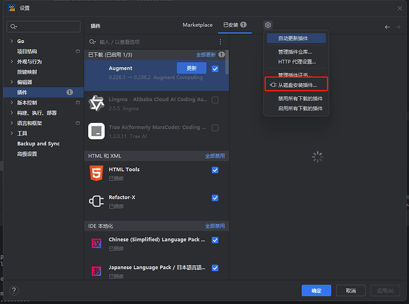Open the plugin settings gear menu
409x304 pixels.
click(268, 25)
